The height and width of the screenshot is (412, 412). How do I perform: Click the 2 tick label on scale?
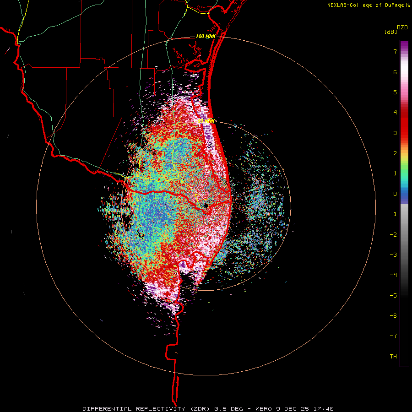pos(395,153)
